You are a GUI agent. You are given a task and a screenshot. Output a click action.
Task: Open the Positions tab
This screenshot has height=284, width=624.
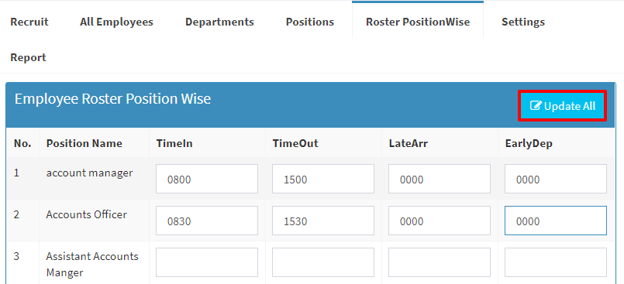click(309, 22)
